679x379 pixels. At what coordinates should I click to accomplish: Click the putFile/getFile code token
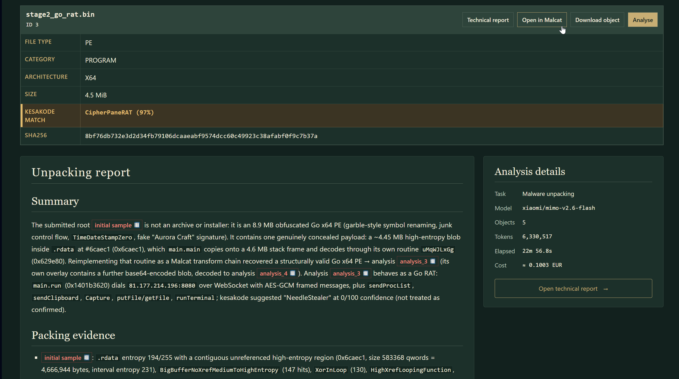pyautogui.click(x=143, y=298)
